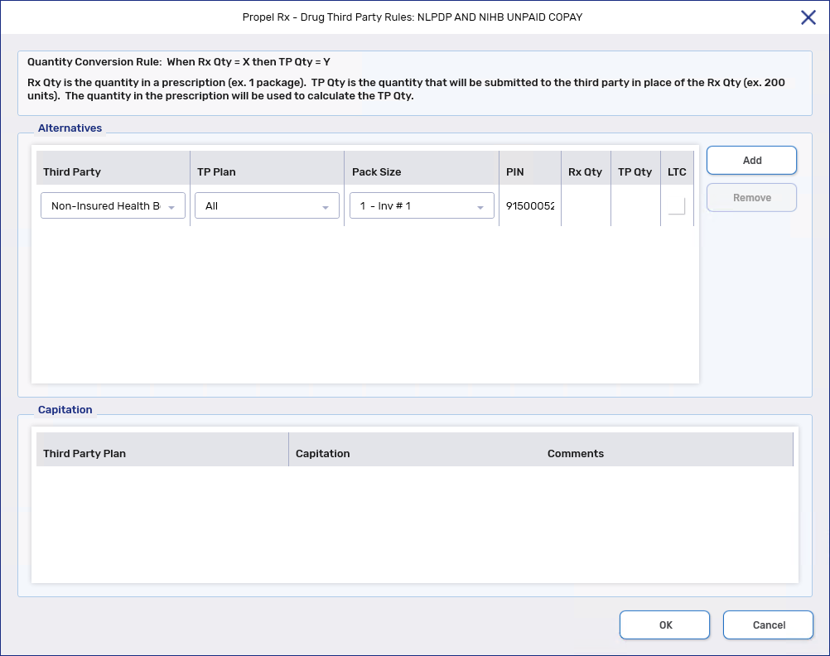Screen dimensions: 830x656
Task: Click the TP Qty column header
Action: coord(635,172)
